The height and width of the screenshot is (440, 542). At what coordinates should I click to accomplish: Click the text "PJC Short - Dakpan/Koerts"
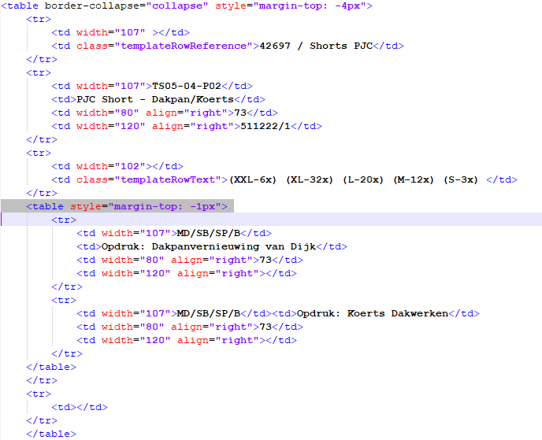coord(155,99)
